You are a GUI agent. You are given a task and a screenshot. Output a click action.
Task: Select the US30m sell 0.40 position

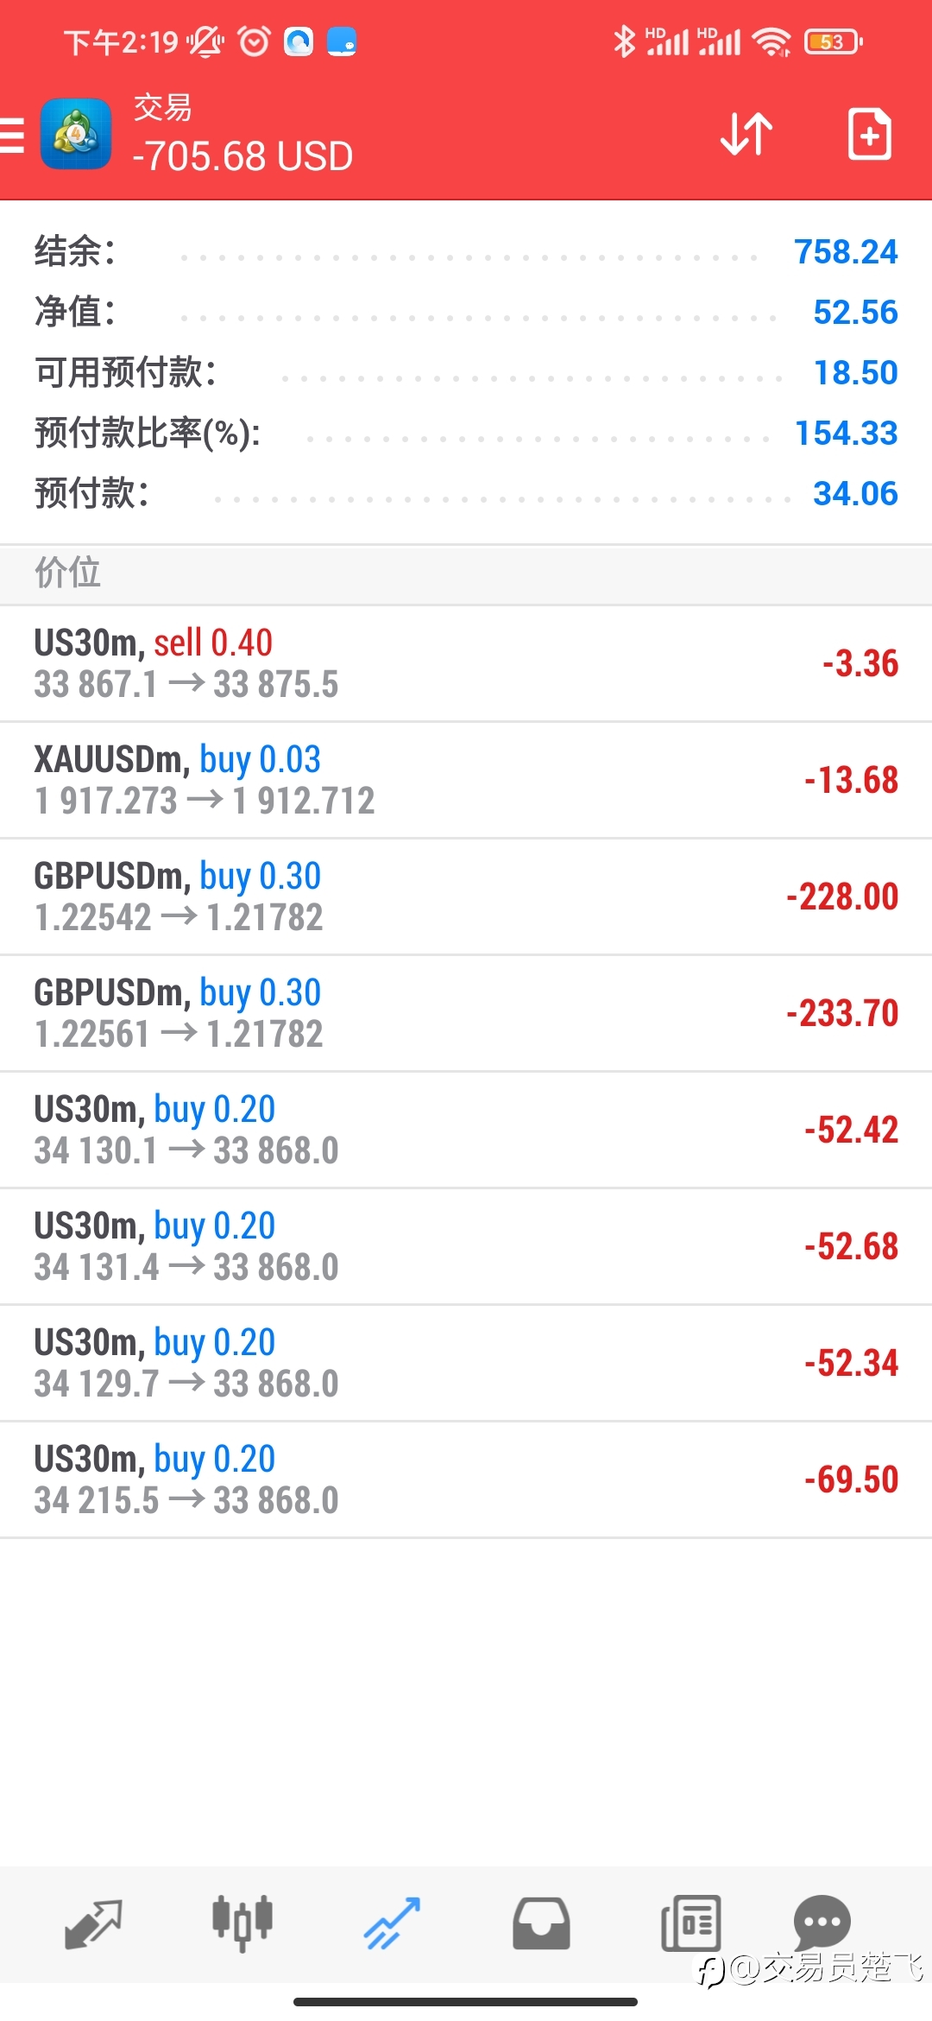click(466, 663)
